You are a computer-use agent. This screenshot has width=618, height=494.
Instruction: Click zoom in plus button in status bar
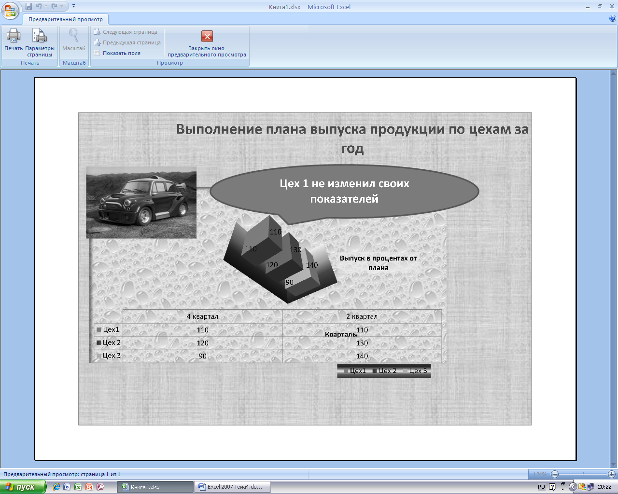[x=611, y=474]
